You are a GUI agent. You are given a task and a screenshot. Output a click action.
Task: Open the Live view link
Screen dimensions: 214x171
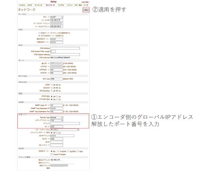[85, 2]
